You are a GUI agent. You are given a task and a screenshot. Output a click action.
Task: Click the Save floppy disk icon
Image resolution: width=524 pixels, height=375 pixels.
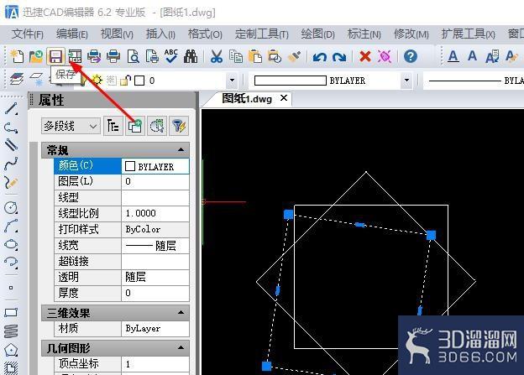coord(55,56)
